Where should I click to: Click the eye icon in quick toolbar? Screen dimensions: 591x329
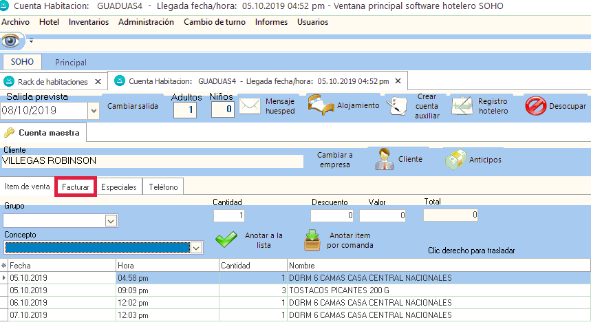coord(11,41)
